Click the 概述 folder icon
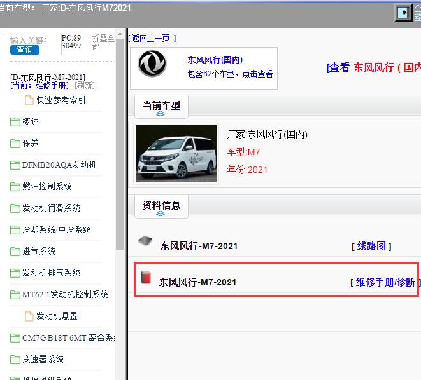Viewport: 421px width, 380px height. (x=15, y=122)
